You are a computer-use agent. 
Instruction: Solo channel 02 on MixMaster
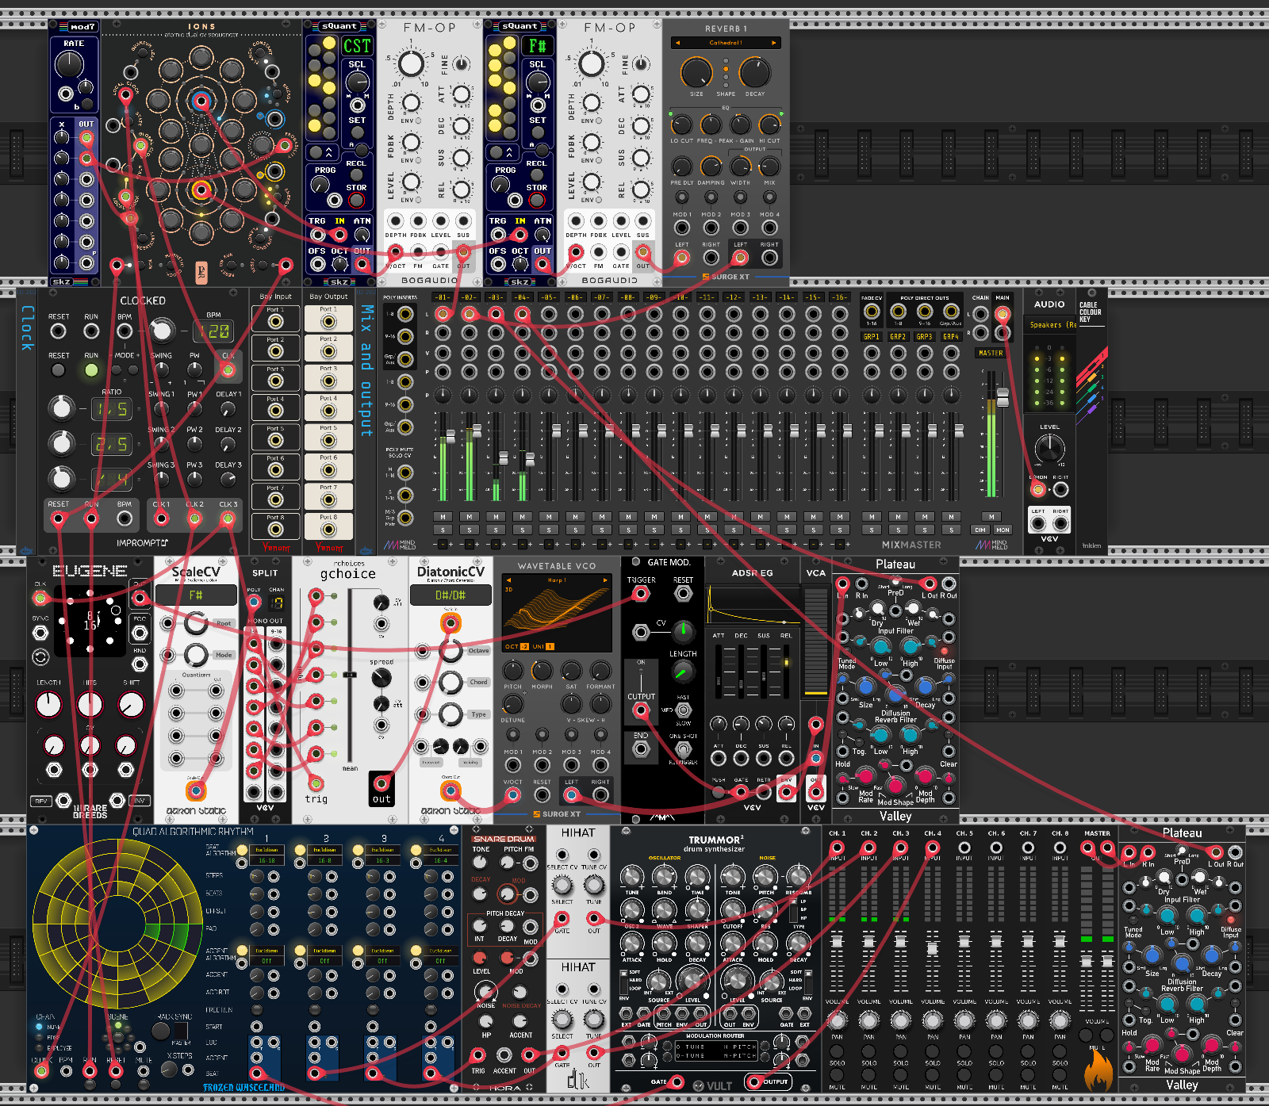pyautogui.click(x=470, y=530)
